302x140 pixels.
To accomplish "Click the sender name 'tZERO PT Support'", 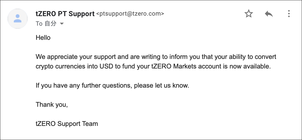I will [x=65, y=14].
